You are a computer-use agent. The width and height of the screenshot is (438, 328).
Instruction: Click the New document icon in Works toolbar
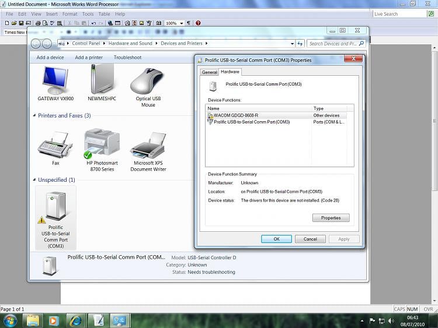tap(7, 23)
